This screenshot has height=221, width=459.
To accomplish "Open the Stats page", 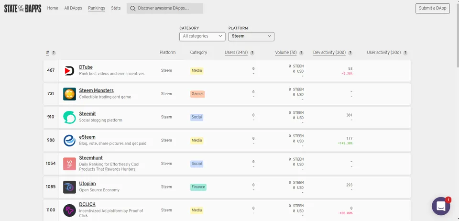I will (x=116, y=8).
